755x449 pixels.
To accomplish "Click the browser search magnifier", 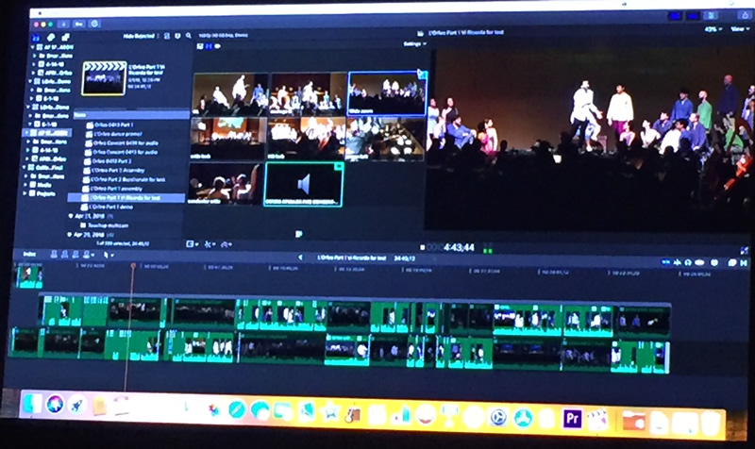I will pyautogui.click(x=188, y=36).
